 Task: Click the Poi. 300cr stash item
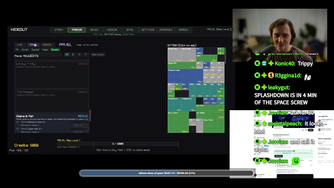(220, 94)
